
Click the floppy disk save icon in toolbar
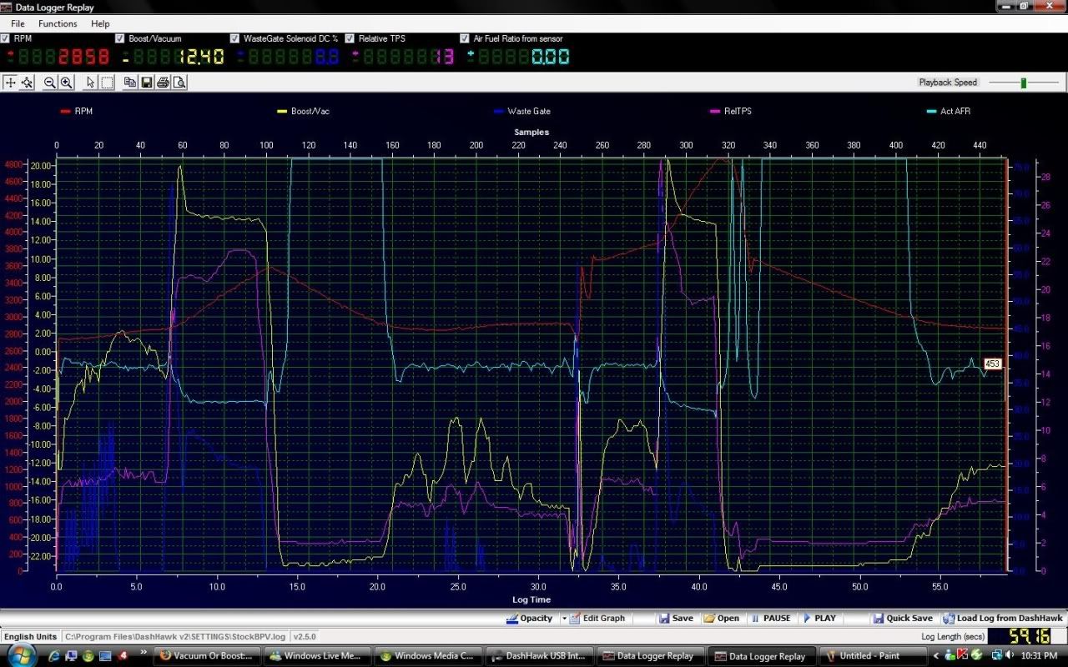147,83
